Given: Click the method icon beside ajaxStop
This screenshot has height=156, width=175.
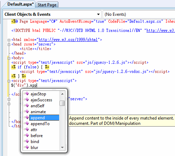Looking at the screenshot, I should point(26,94).
